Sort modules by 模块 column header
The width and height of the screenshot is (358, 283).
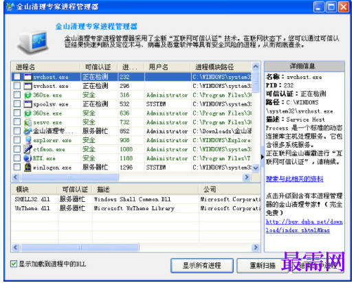[34, 190]
